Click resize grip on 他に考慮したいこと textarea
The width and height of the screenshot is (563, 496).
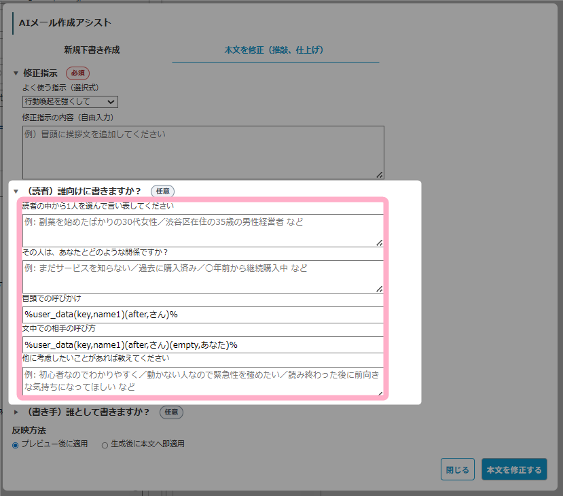[x=379, y=391]
